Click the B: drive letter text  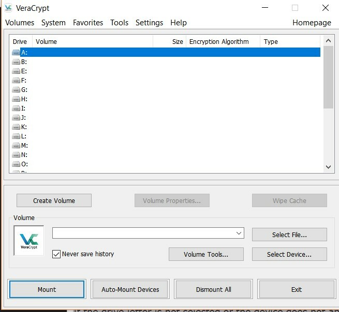(24, 62)
